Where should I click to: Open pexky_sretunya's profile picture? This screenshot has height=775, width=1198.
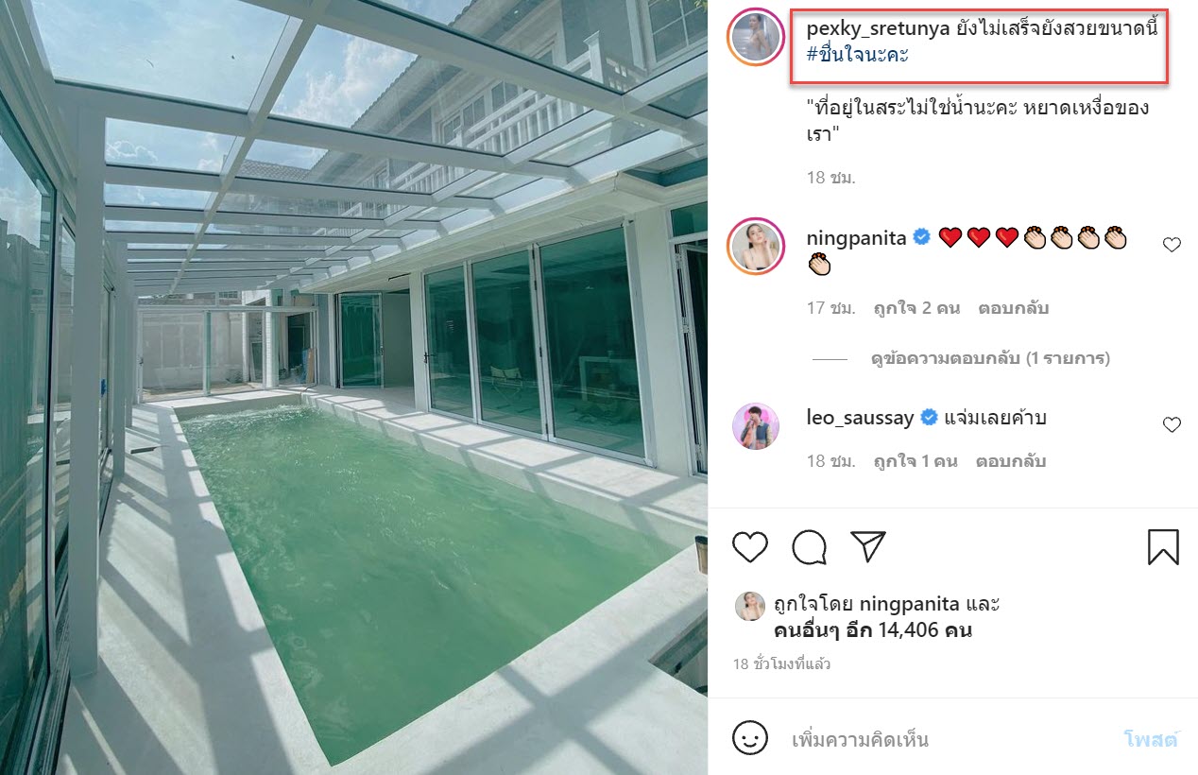(x=756, y=38)
